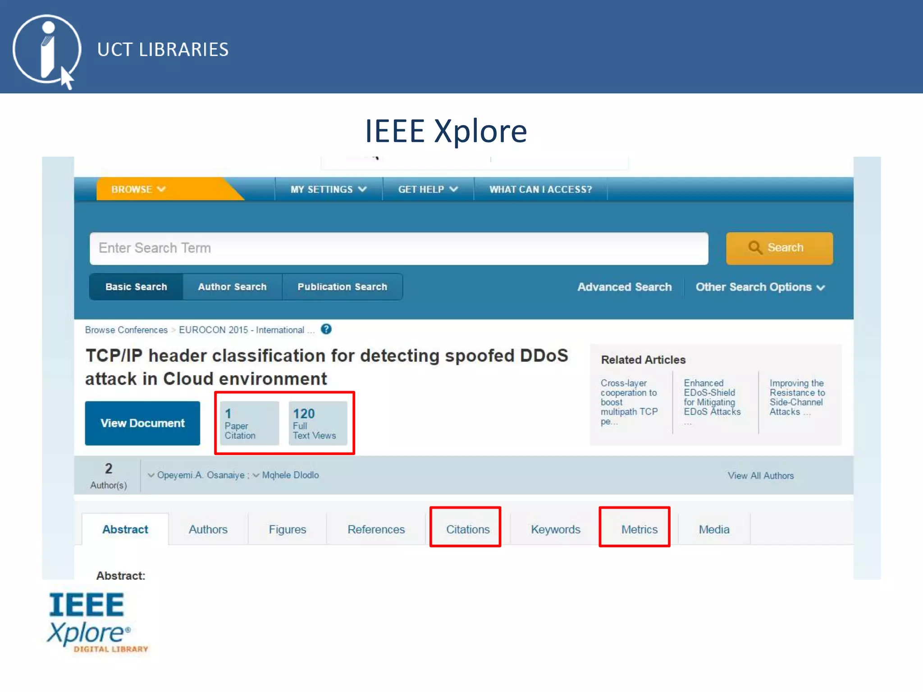Screen dimensions: 923x692
Task: Open related article Improving the Resistance
Action: [x=797, y=397]
